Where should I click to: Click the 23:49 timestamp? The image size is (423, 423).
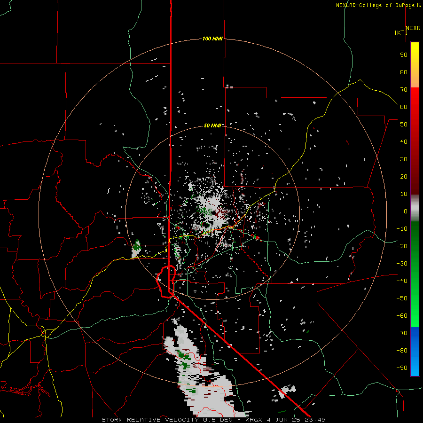click(315, 420)
